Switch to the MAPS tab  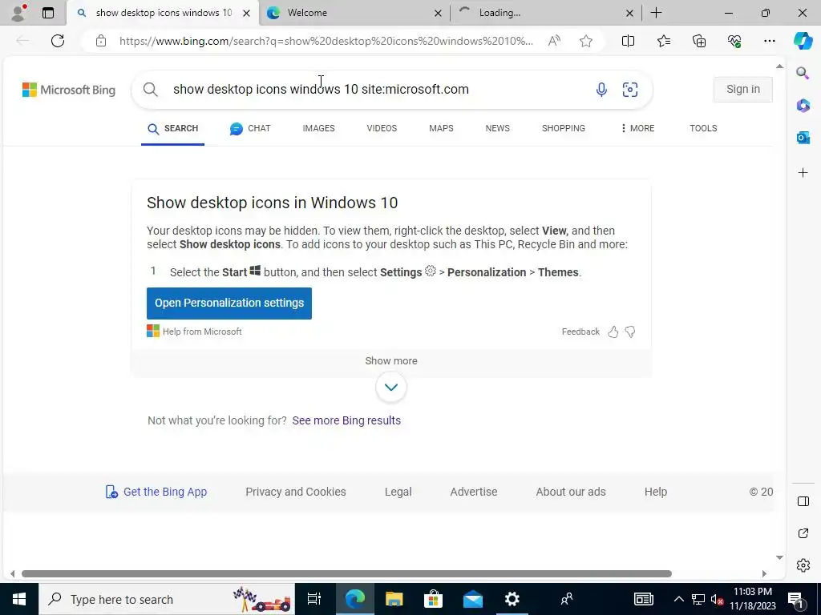pos(441,128)
